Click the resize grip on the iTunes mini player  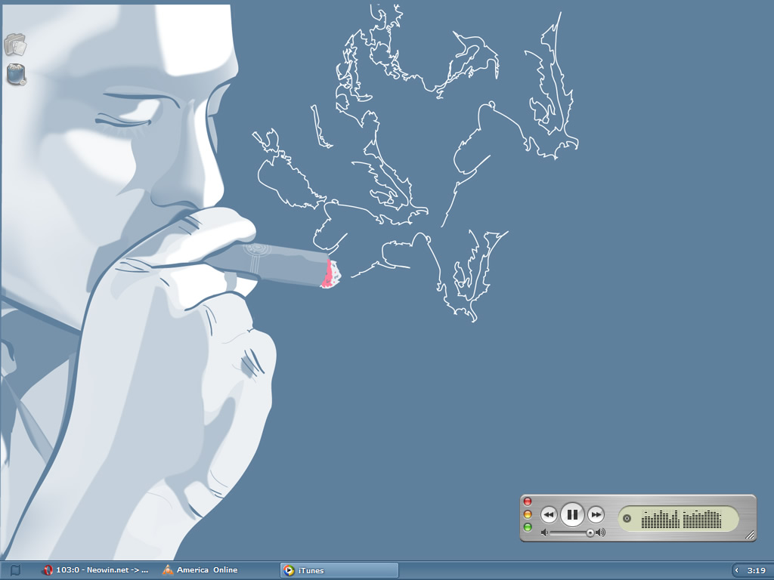(749, 534)
